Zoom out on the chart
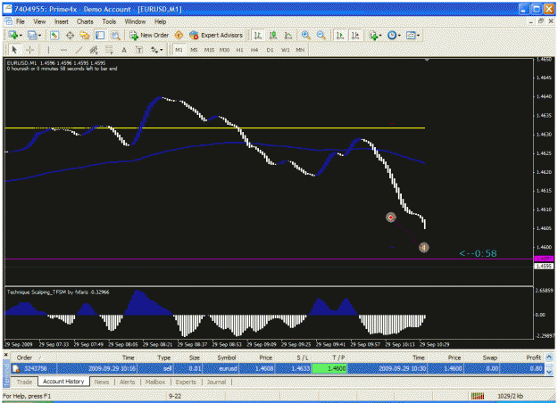This screenshot has width=558, height=403. (x=321, y=35)
